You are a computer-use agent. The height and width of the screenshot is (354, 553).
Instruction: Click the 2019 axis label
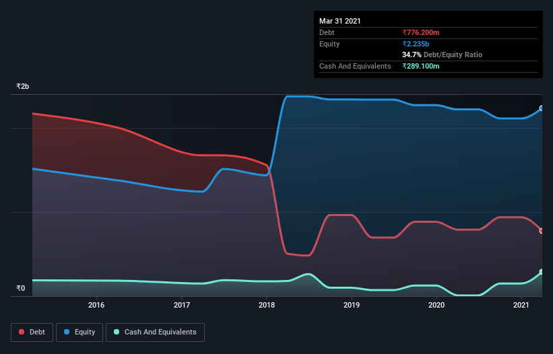(x=352, y=305)
